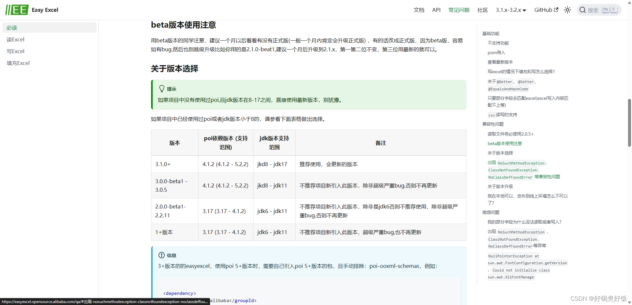The image size is (632, 305).
Task: Select 文档 in the top navigation
Action: point(418,10)
